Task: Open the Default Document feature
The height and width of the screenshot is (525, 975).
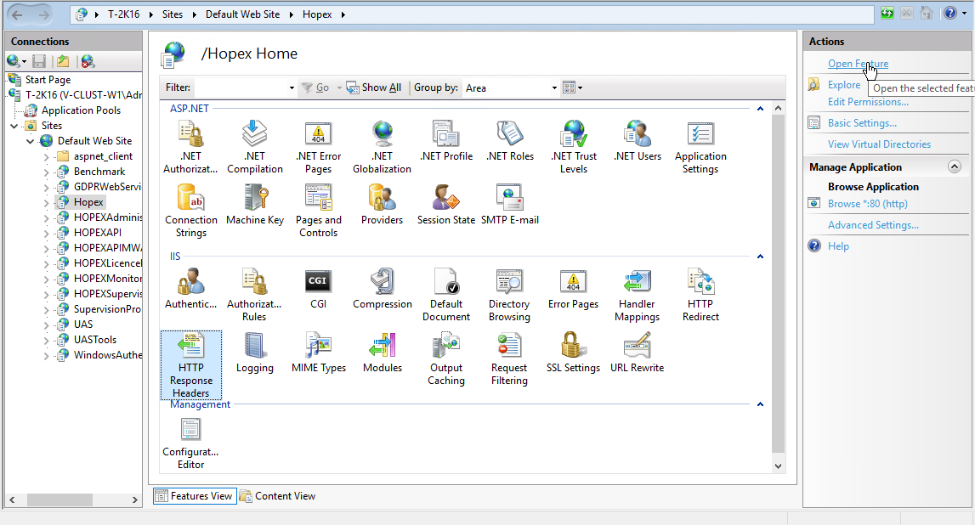Action: coord(446,282)
